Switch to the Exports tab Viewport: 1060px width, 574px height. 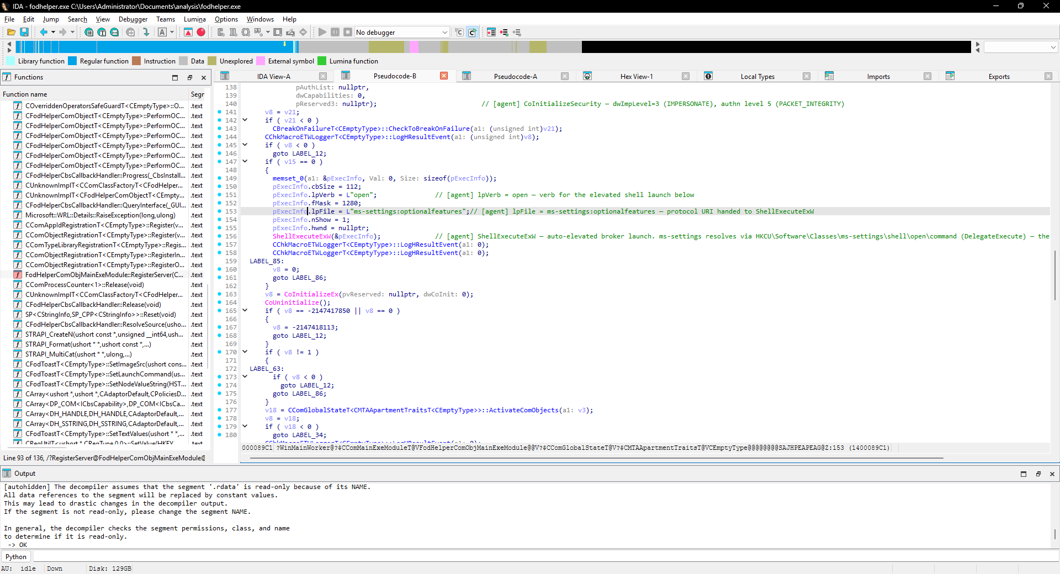coord(999,77)
